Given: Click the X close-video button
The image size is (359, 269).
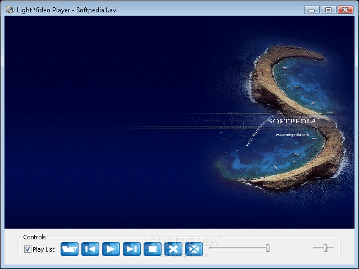Looking at the screenshot, I should 173,249.
